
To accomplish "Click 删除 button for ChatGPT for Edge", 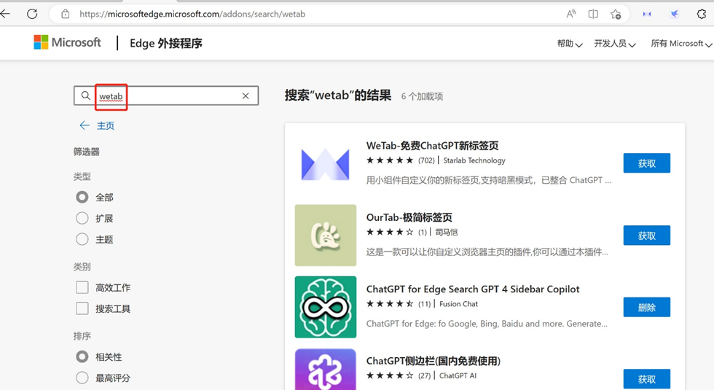I will click(x=647, y=308).
